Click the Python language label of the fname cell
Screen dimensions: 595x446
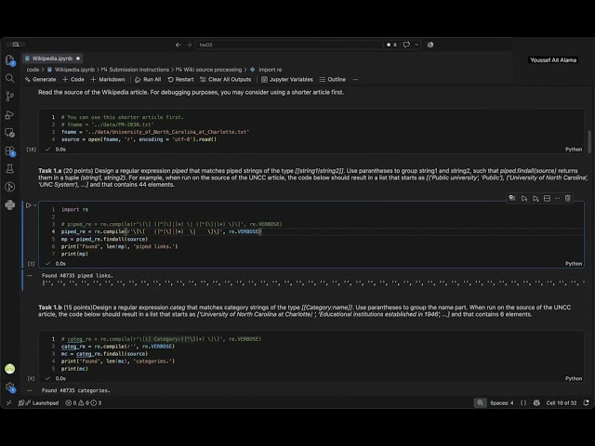[x=574, y=150]
